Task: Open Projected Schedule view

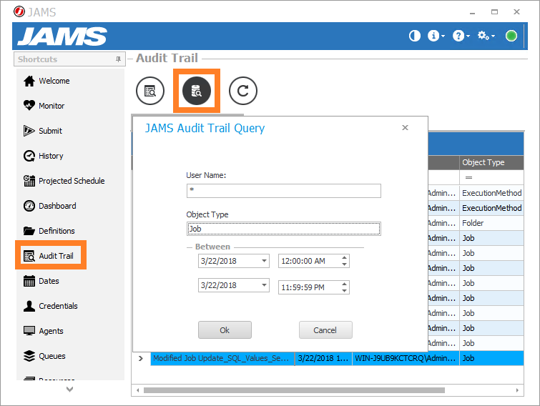Action: pyautogui.click(x=64, y=181)
